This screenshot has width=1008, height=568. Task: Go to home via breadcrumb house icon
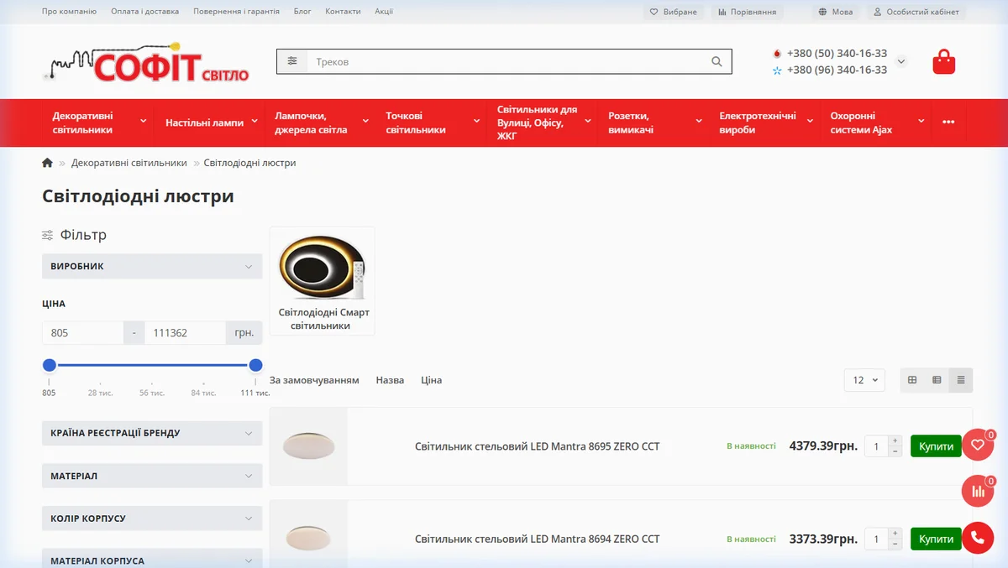coord(47,163)
